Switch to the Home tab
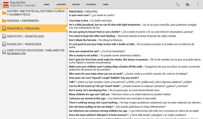Viewport: 203px width, 119px height. [46, 5]
